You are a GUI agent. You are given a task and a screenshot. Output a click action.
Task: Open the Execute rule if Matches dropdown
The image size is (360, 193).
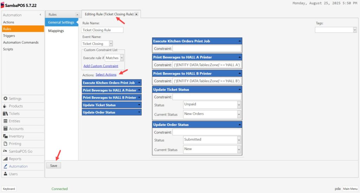click(122, 58)
